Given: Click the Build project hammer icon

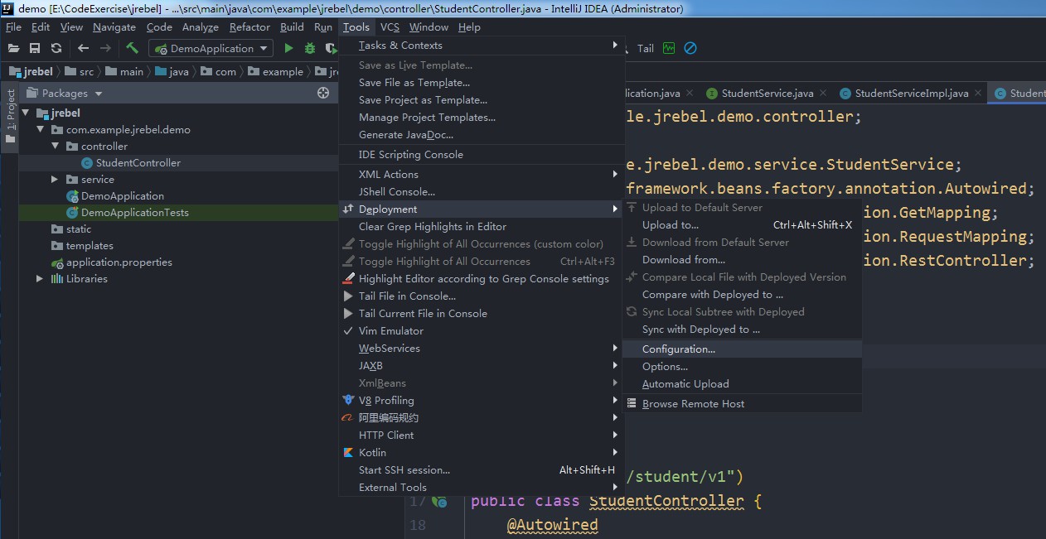Looking at the screenshot, I should tap(132, 49).
